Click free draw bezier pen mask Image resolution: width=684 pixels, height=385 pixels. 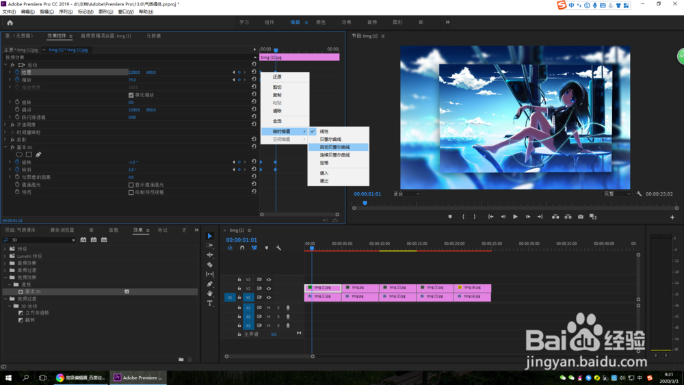[38, 155]
